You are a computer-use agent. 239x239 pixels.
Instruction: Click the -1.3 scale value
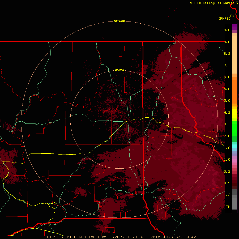(226, 195)
